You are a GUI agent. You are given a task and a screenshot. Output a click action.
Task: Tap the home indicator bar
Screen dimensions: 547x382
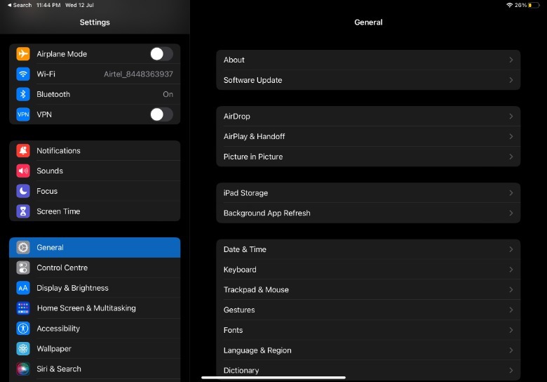273,378
